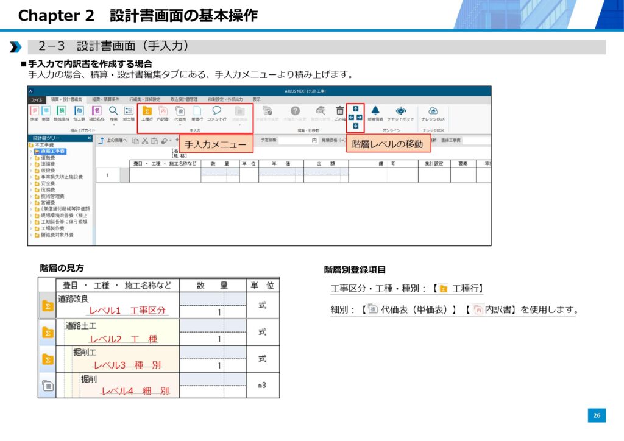The height and width of the screenshot is (441, 624).
Task: Open the 検索 magnifier dropdown
Action: tap(113, 113)
